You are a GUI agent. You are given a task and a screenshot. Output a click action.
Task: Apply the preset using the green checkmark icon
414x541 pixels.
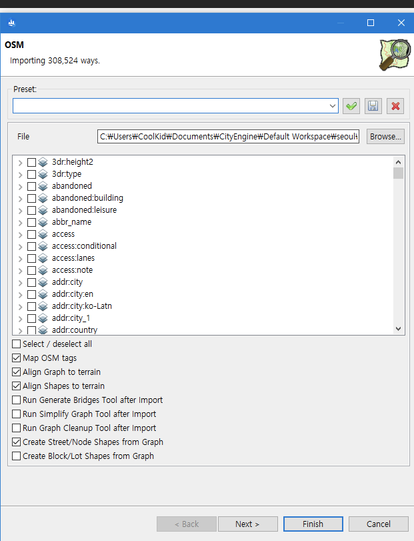(x=351, y=105)
